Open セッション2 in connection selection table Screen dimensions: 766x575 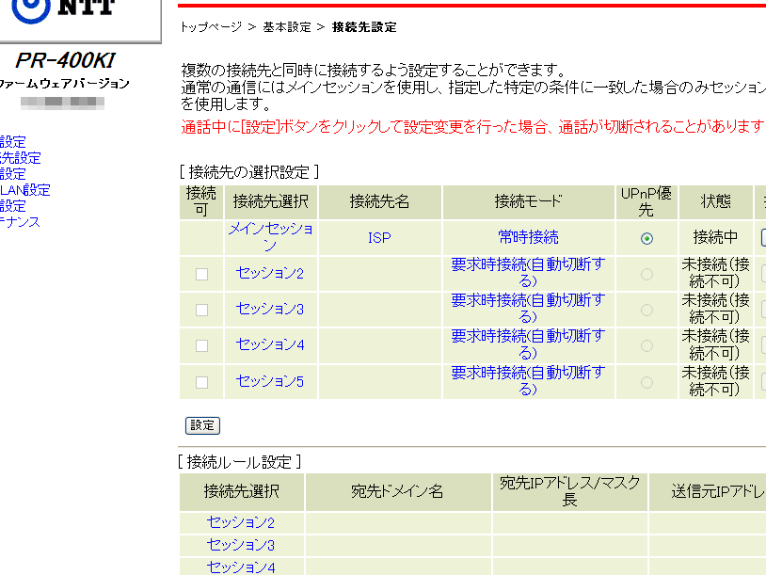(x=270, y=273)
